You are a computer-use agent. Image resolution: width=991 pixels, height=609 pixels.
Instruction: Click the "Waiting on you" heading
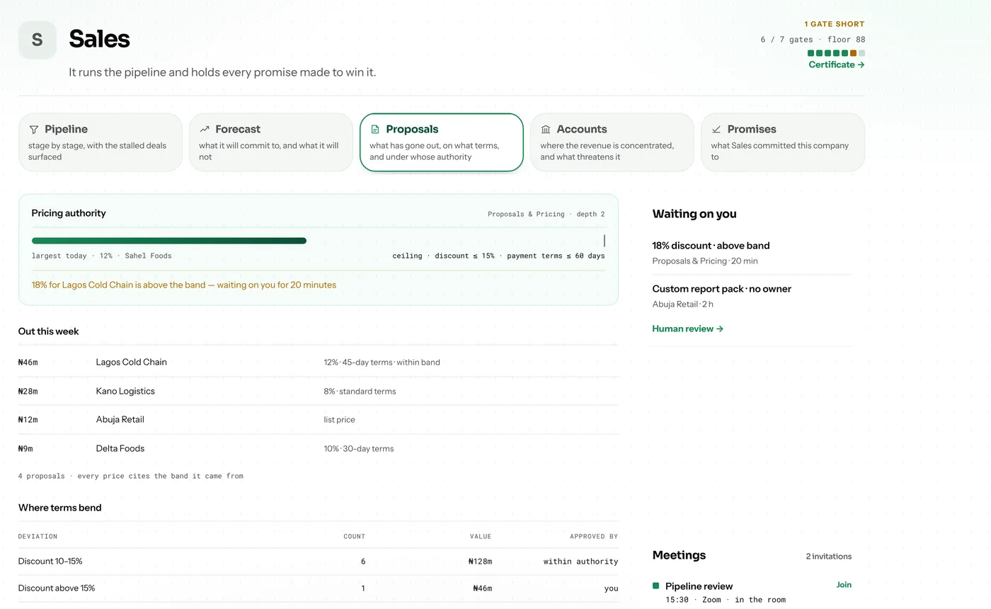[694, 214]
